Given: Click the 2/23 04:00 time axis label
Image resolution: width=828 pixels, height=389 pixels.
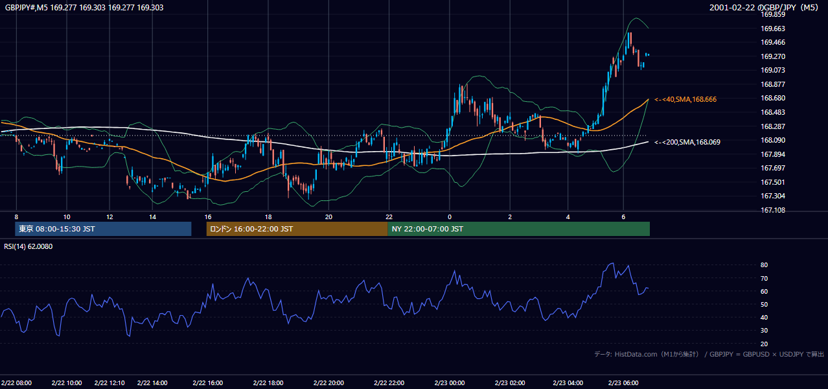Looking at the screenshot, I should [x=568, y=383].
